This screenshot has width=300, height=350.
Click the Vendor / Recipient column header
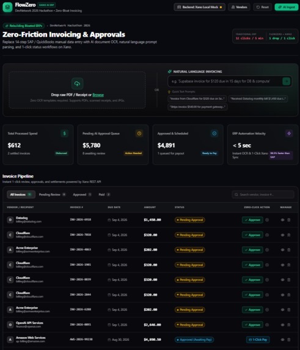pyautogui.click(x=20, y=207)
